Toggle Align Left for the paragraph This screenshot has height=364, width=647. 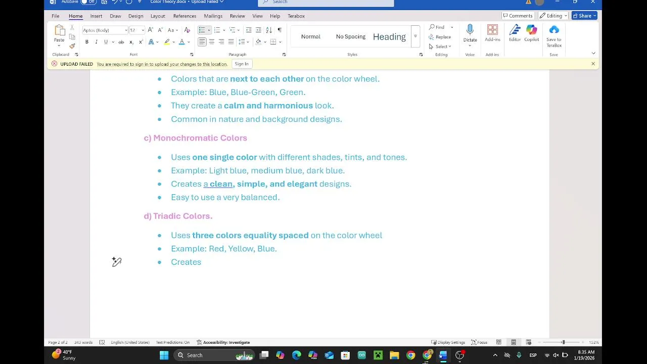(202, 42)
